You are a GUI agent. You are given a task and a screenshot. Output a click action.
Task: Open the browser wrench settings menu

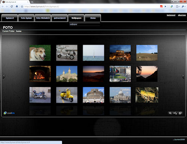point(183,6)
